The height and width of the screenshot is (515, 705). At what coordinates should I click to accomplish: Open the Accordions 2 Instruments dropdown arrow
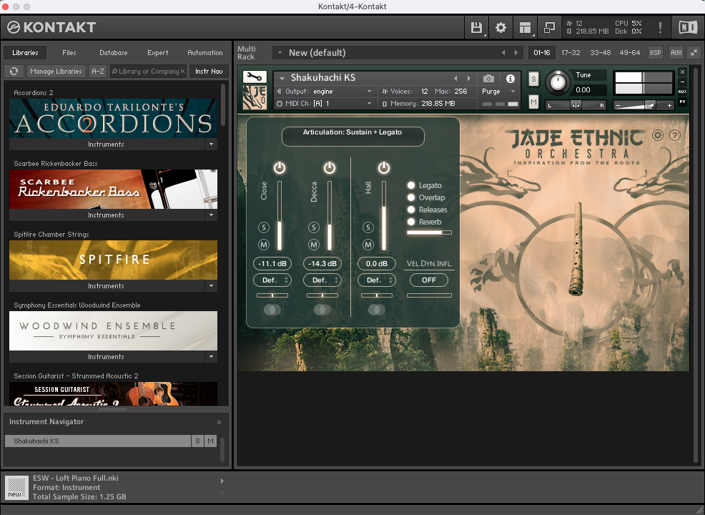coord(212,144)
